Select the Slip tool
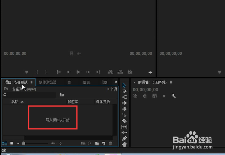The width and height of the screenshot is (225, 155). [x=124, y=126]
